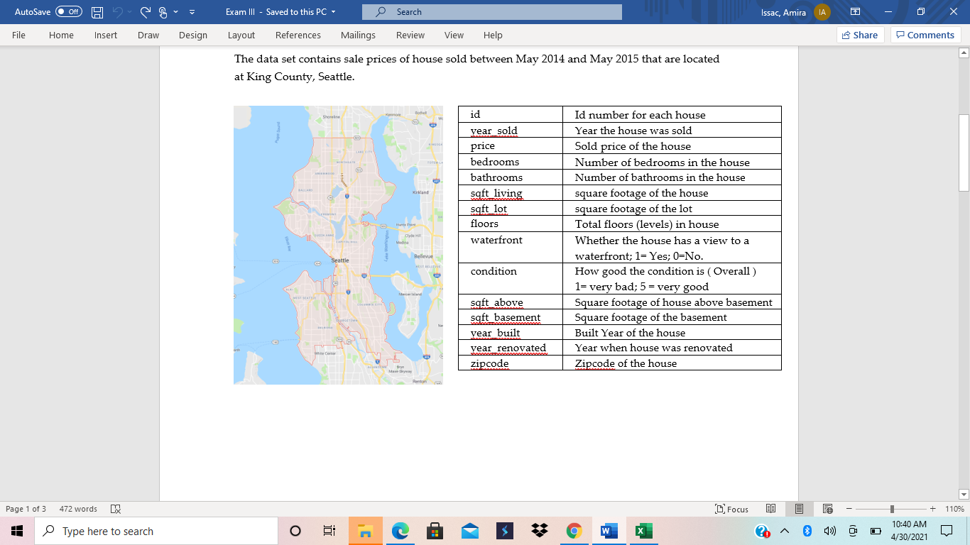Open the Insert ribbon tab

tap(106, 35)
